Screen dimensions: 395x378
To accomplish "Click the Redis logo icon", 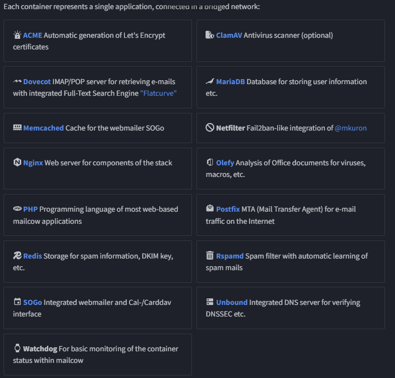I will [17, 256].
